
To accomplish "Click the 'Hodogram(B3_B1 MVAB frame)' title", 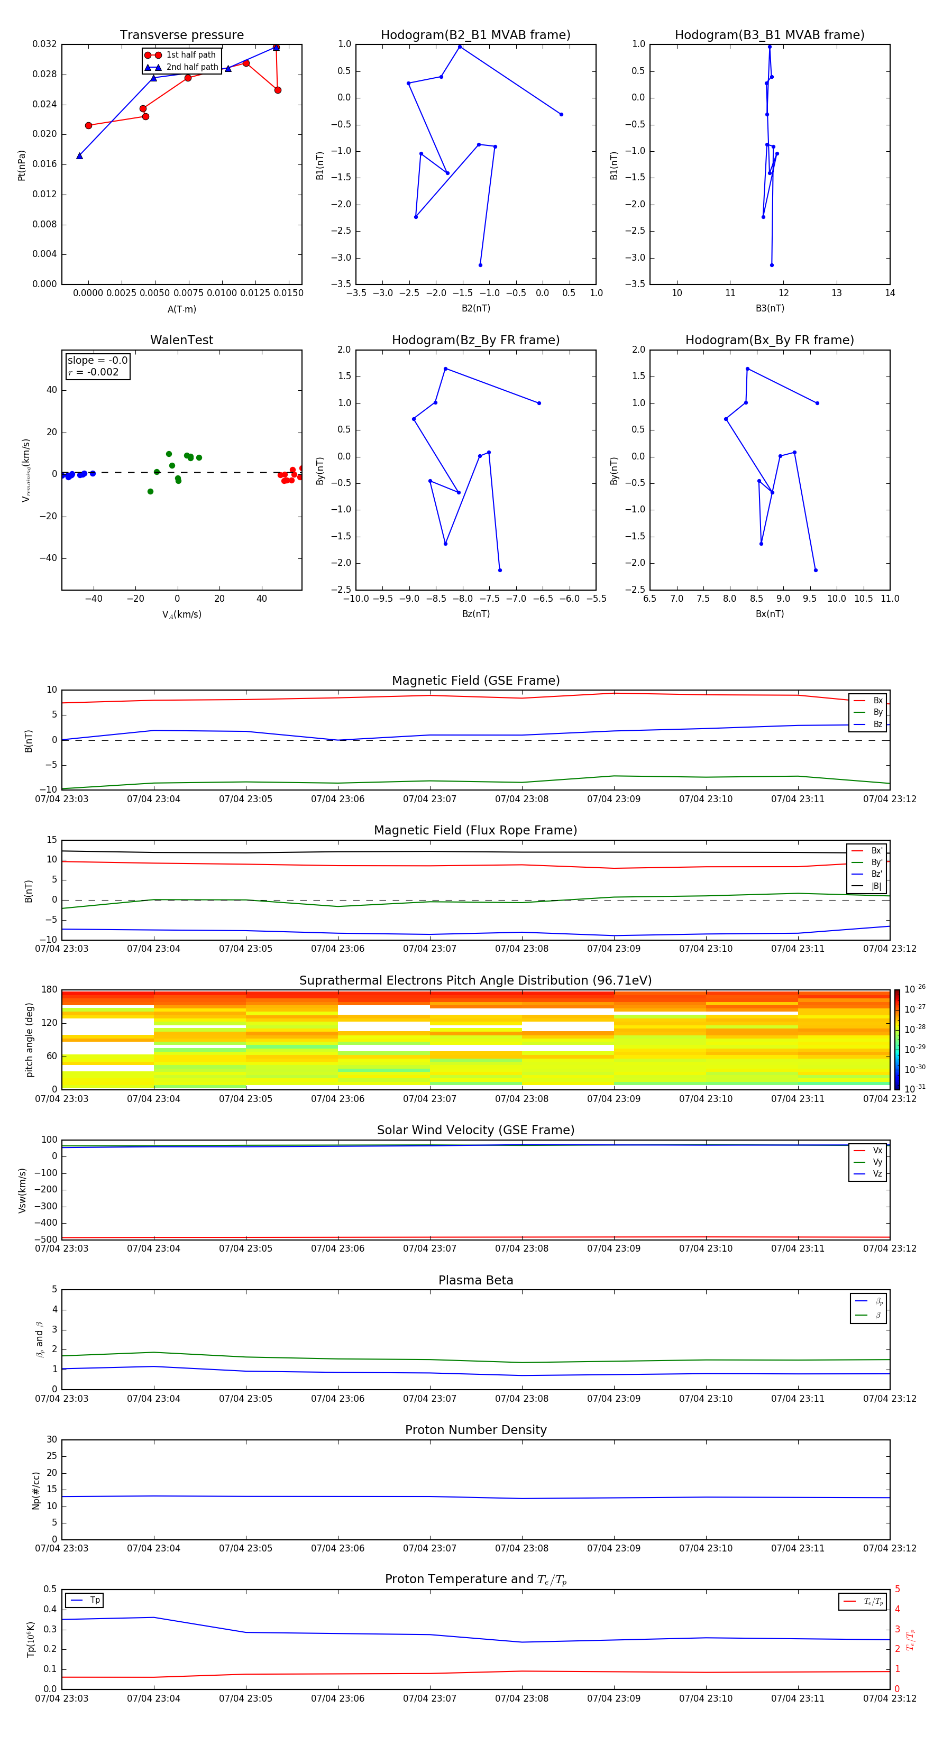I will (770, 35).
